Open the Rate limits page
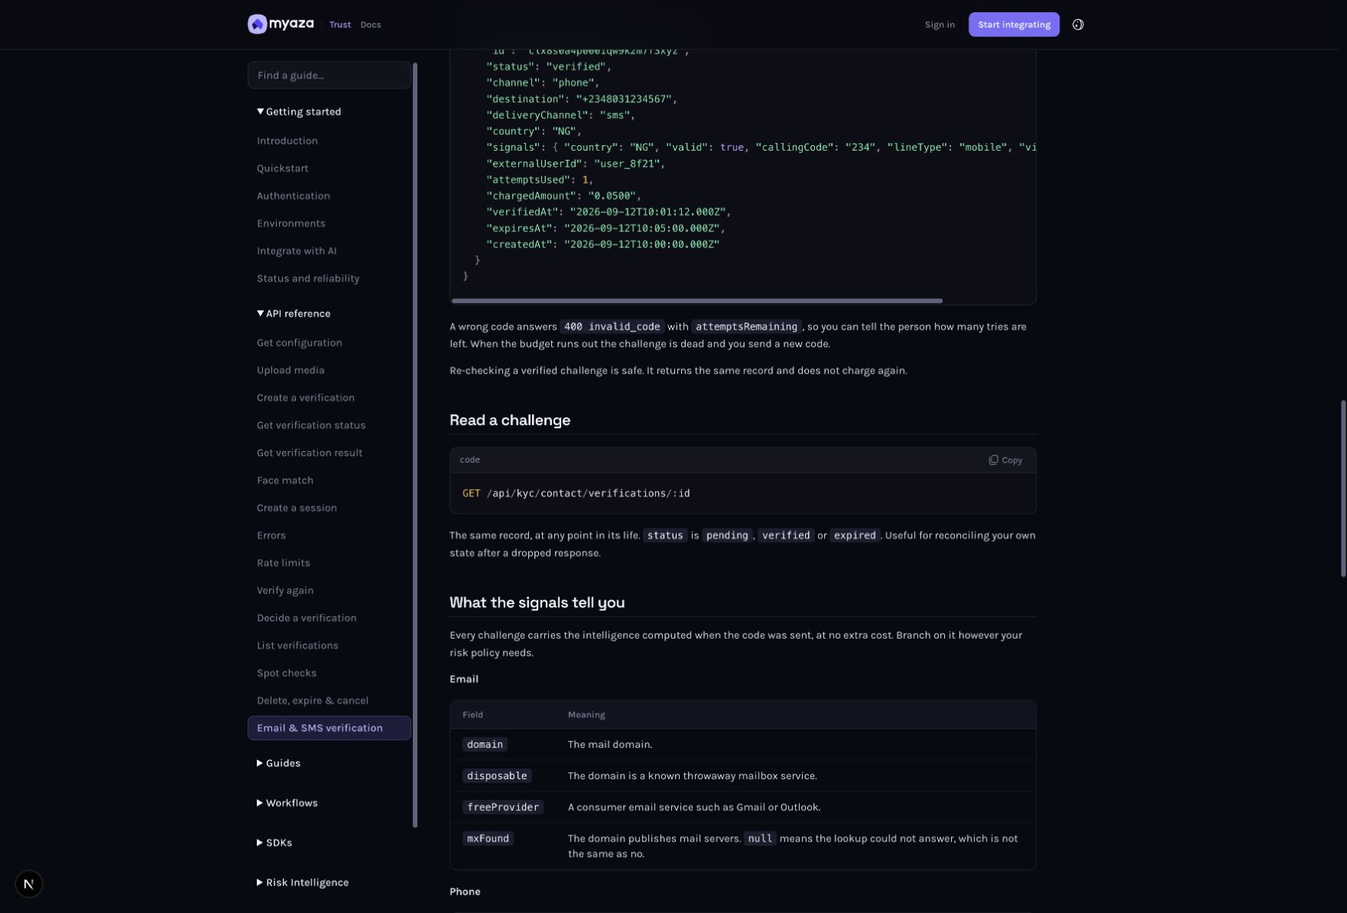The width and height of the screenshot is (1347, 913). (283, 563)
